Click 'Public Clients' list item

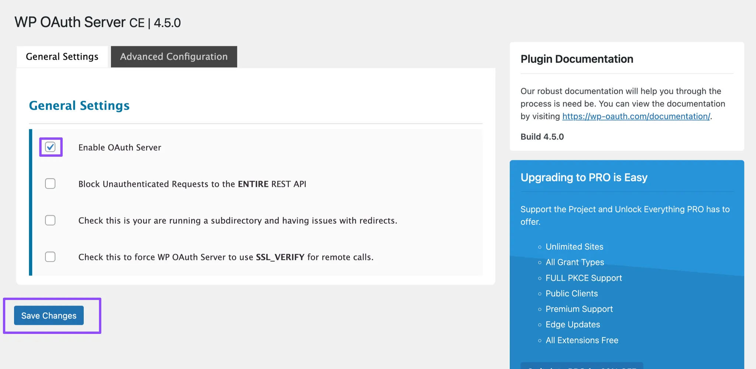572,293
